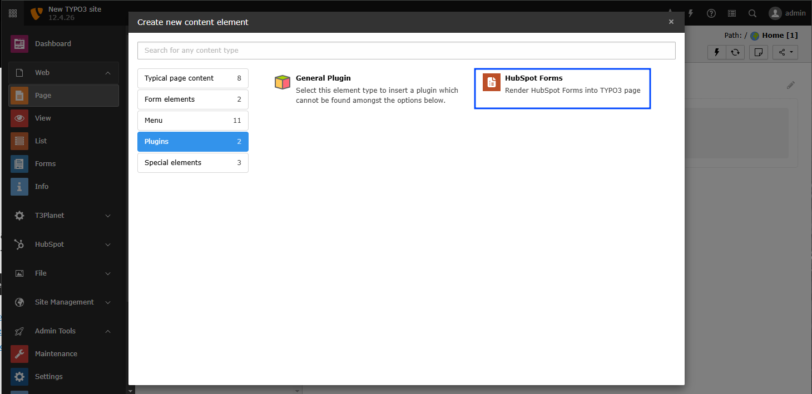Open the View module
This screenshot has width=812, height=394.
pyautogui.click(x=63, y=118)
